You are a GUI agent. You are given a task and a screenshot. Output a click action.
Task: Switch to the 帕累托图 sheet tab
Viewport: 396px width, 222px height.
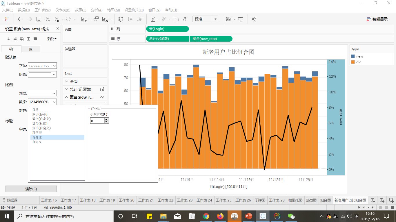295,200
